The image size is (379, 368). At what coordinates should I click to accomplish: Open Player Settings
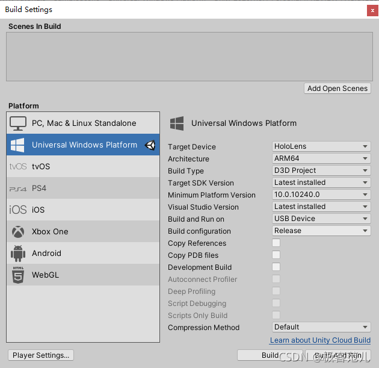[41, 355]
